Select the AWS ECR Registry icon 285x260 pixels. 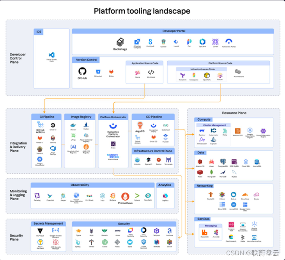(86, 147)
